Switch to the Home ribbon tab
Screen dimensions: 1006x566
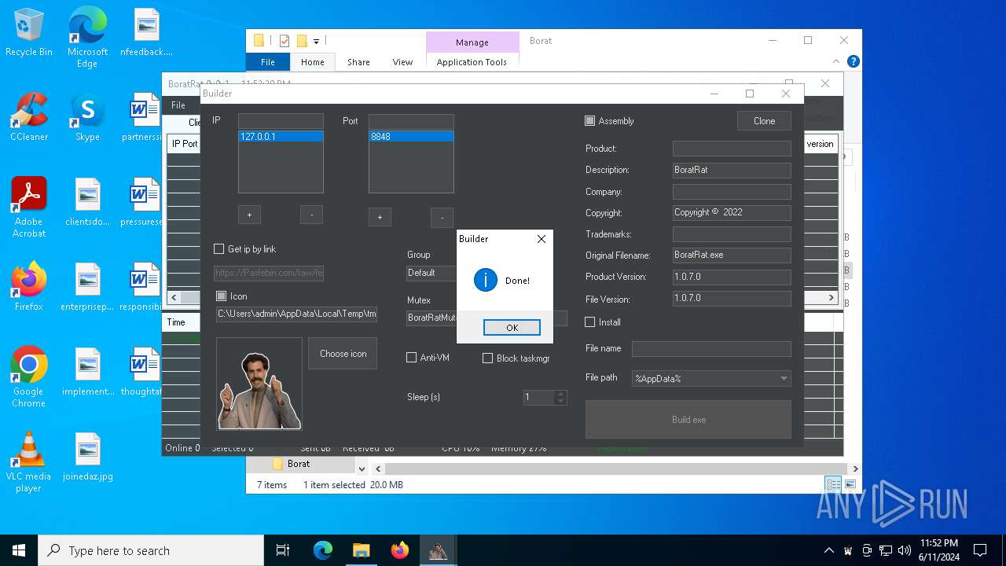(x=313, y=62)
